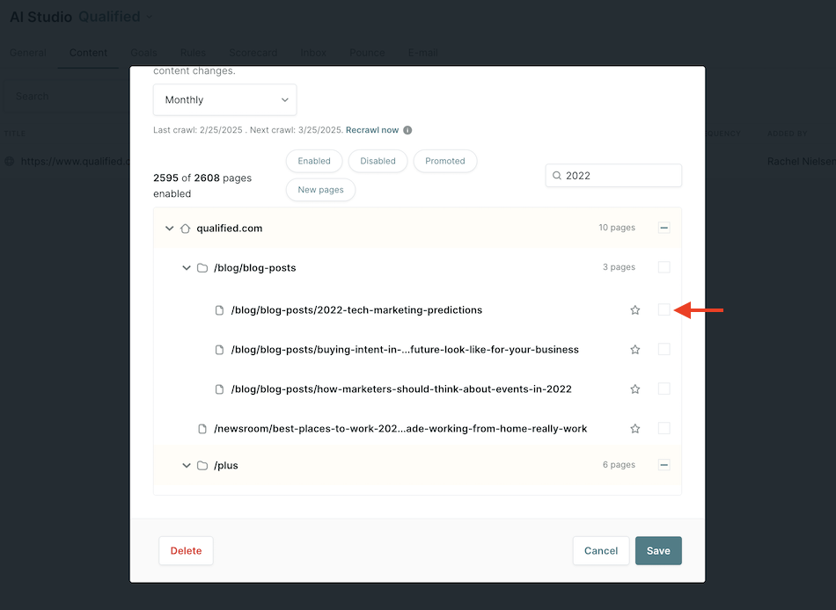Switch to the Inbox tab
This screenshot has height=610, width=836.
[x=313, y=53]
